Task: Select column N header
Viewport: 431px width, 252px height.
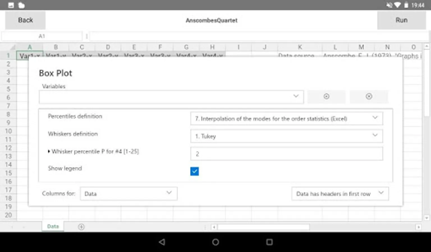Action: tap(387, 47)
